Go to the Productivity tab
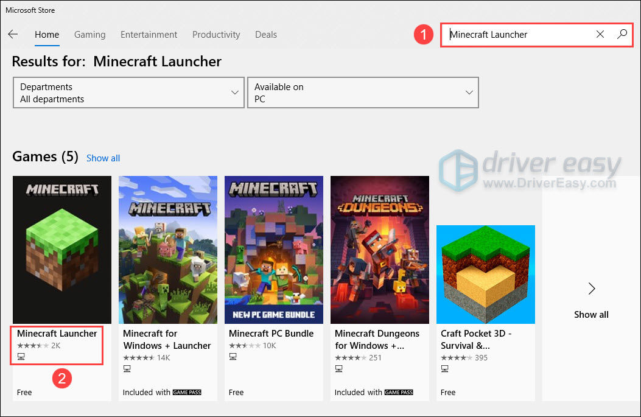The width and height of the screenshot is (641, 417). click(216, 35)
